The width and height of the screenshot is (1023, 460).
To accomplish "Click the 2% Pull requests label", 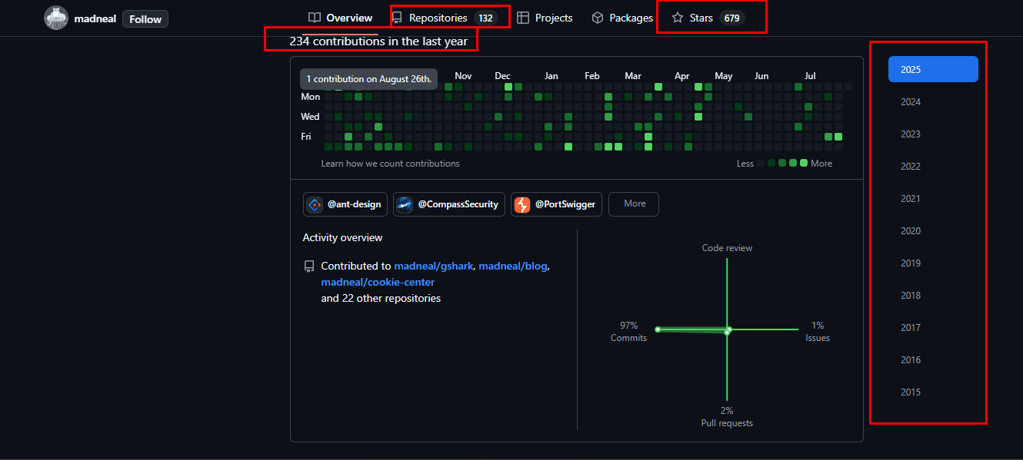I will coord(727,417).
